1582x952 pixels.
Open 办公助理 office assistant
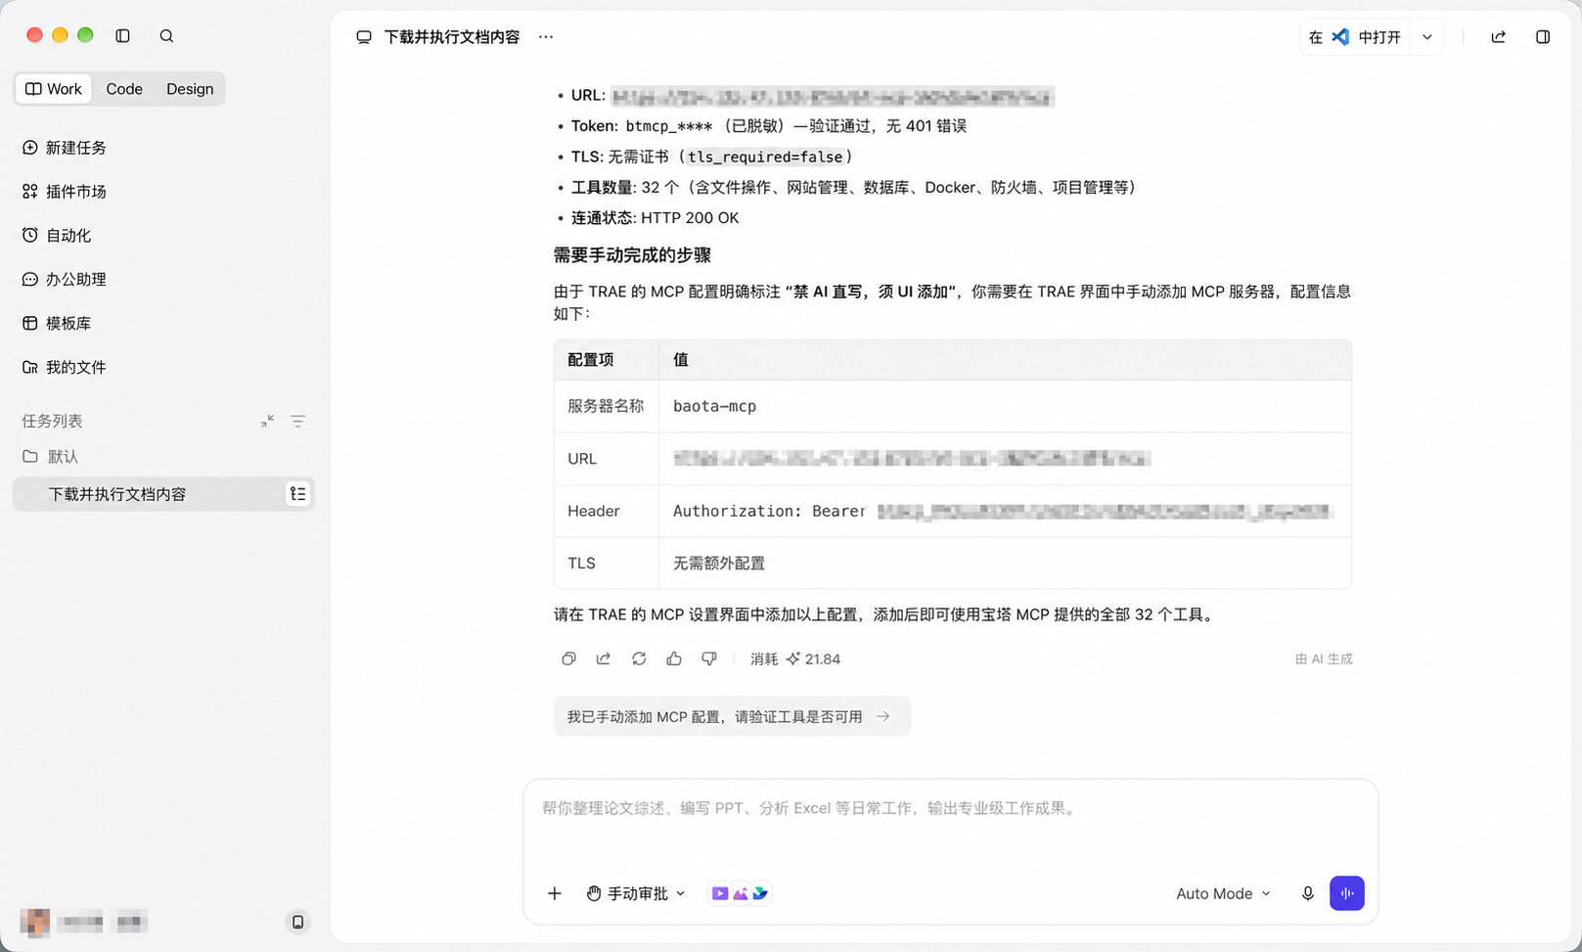[x=65, y=280]
